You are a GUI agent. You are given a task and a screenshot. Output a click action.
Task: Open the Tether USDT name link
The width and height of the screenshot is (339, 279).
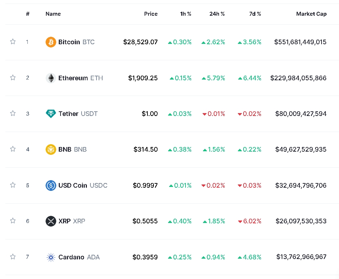(78, 114)
